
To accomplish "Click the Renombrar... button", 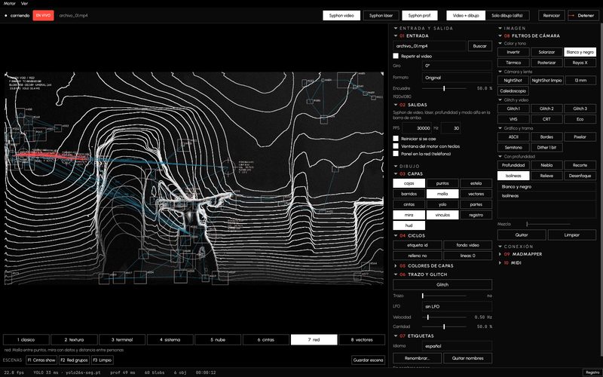I will [418, 358].
